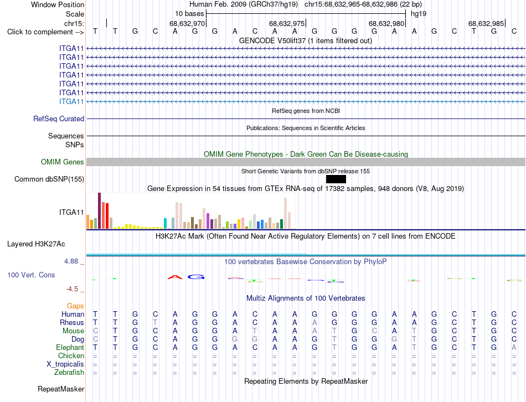Open 'Short Genetic Variants from dbSNP' title

[305, 171]
